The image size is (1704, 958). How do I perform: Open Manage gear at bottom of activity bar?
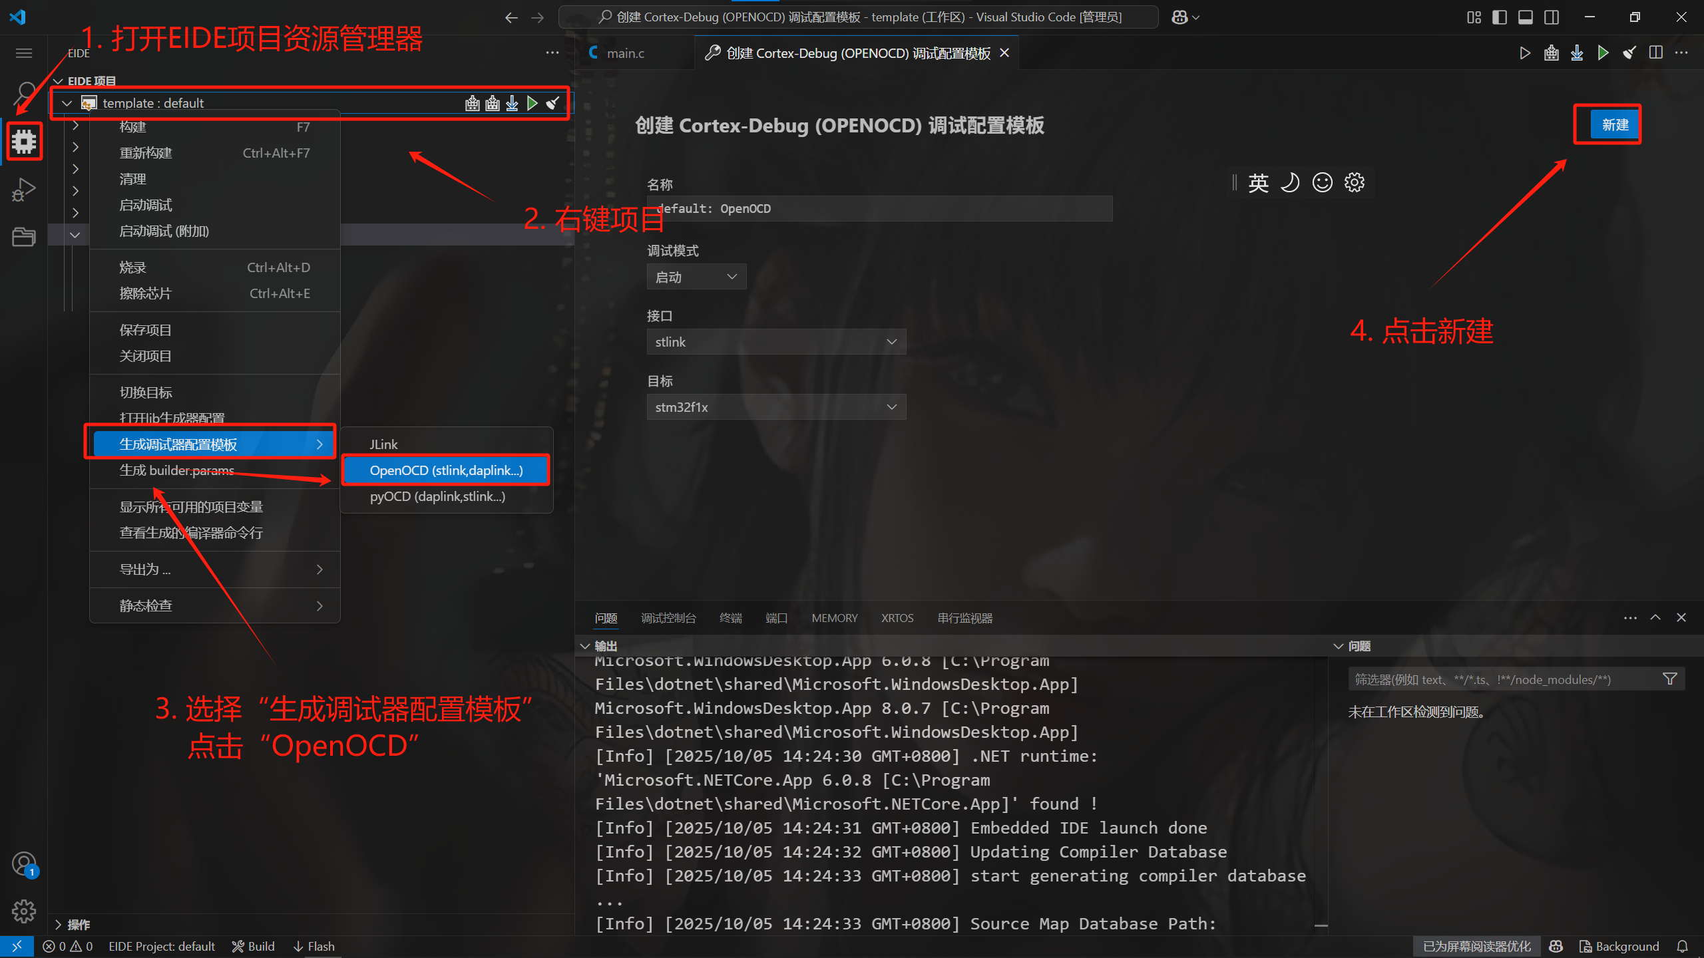click(x=24, y=911)
